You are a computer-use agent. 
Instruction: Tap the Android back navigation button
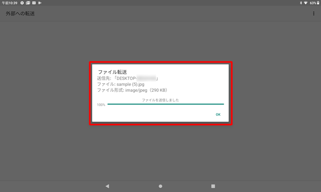[x=108, y=186]
